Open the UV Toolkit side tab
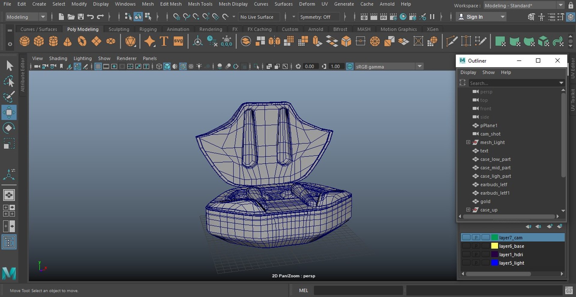The image size is (576, 297). 572,100
